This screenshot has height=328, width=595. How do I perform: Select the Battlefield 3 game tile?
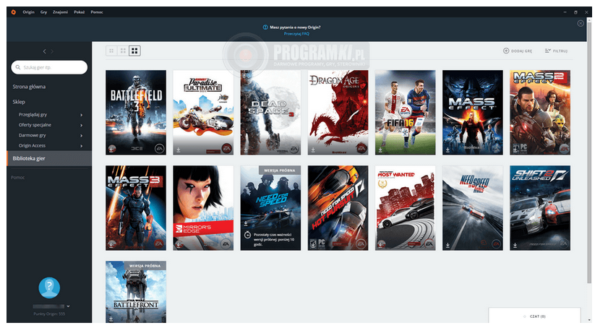tap(136, 112)
